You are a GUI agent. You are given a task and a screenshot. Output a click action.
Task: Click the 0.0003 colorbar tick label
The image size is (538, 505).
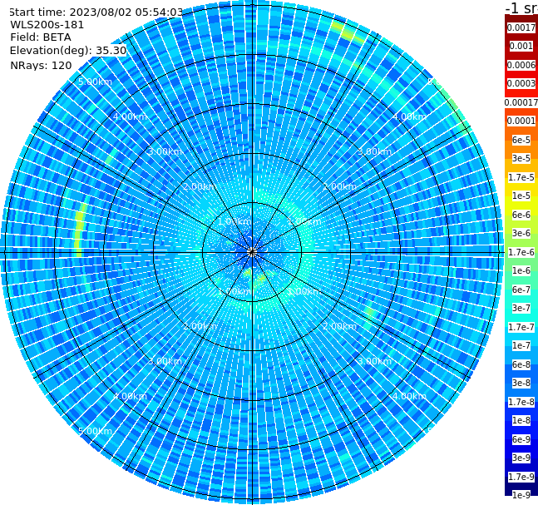(521, 83)
